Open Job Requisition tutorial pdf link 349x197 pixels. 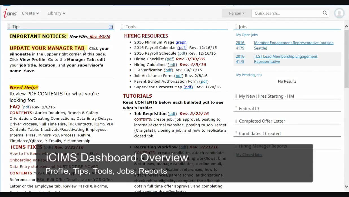point(172,114)
